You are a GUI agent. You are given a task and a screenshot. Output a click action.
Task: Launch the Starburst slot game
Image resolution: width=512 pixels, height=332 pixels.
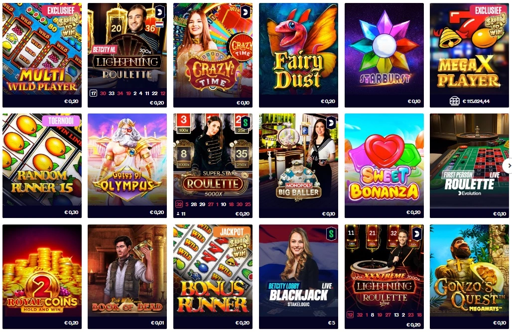coord(384,55)
